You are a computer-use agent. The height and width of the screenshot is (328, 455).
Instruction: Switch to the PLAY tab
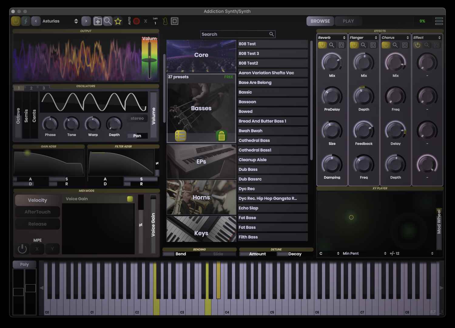pos(348,21)
